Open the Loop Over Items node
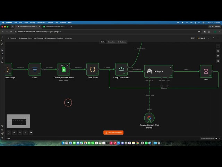 [121, 69]
